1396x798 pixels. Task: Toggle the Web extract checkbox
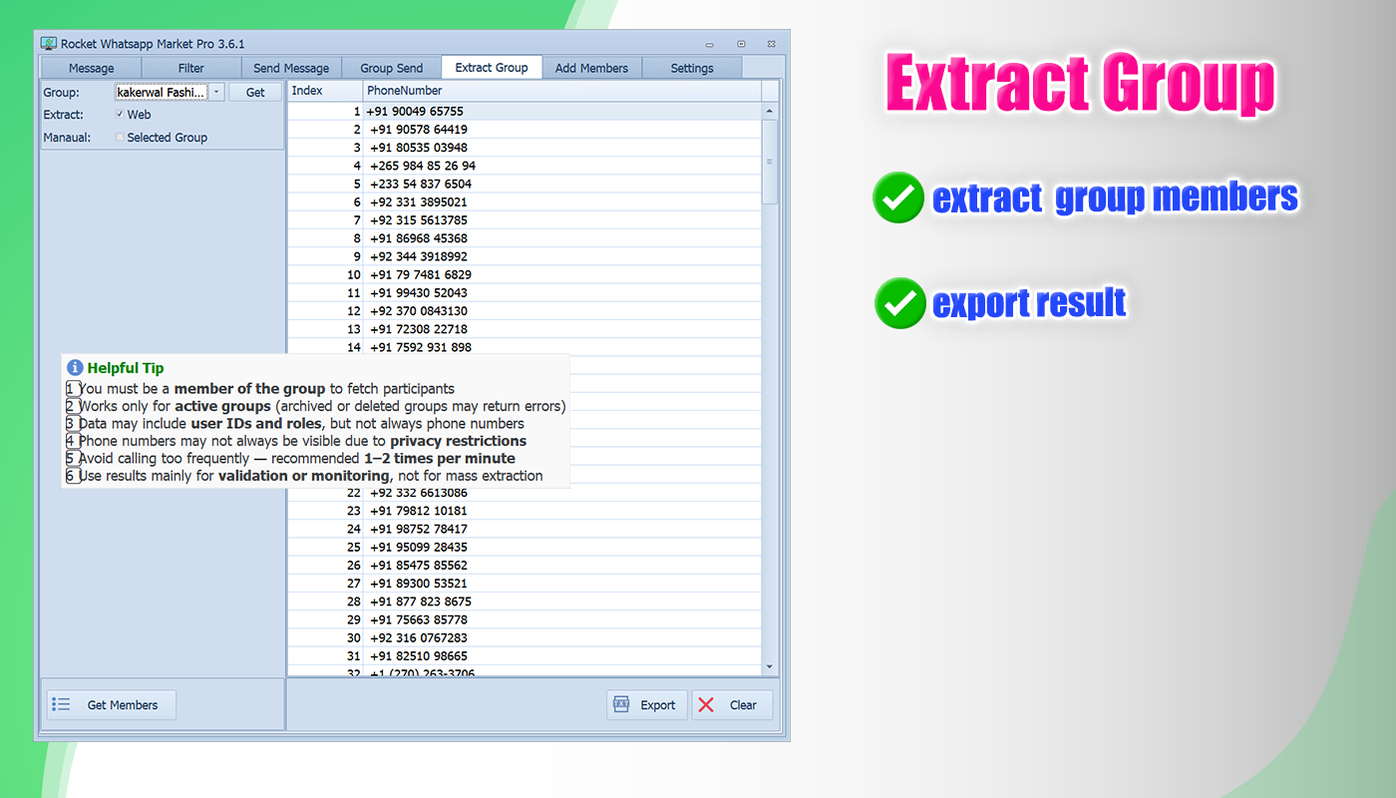(x=120, y=115)
